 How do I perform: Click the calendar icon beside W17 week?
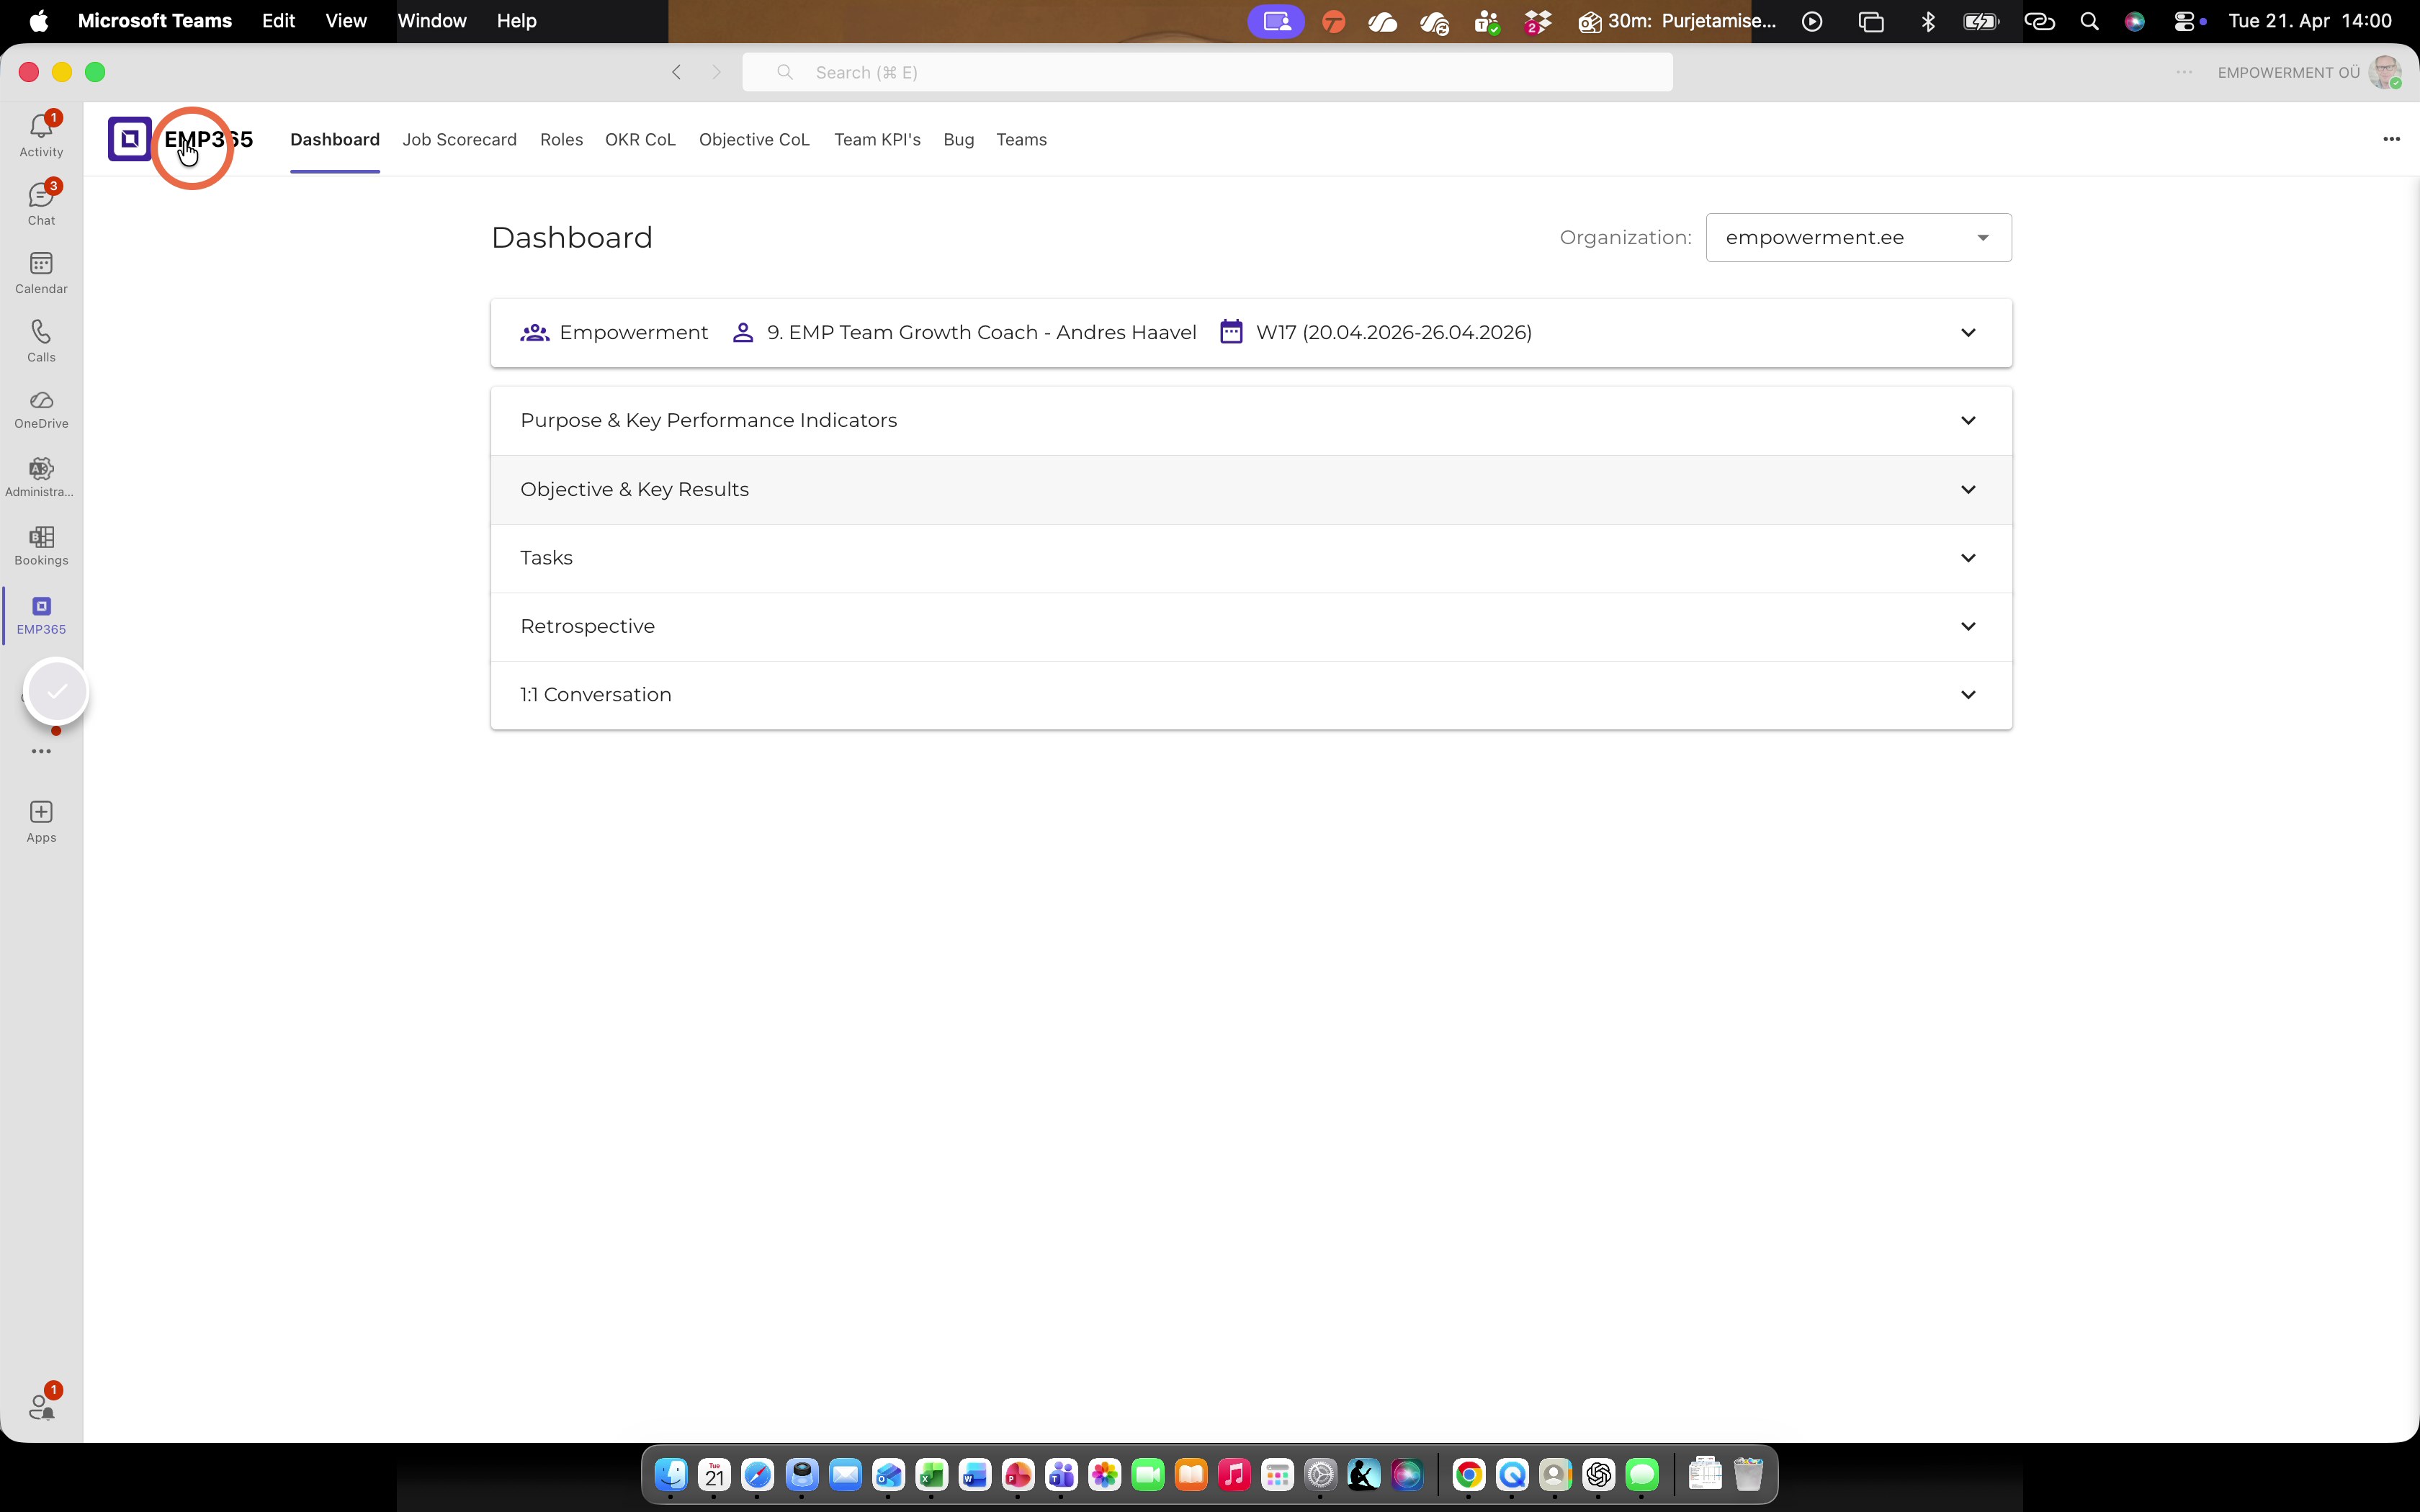[1231, 332]
